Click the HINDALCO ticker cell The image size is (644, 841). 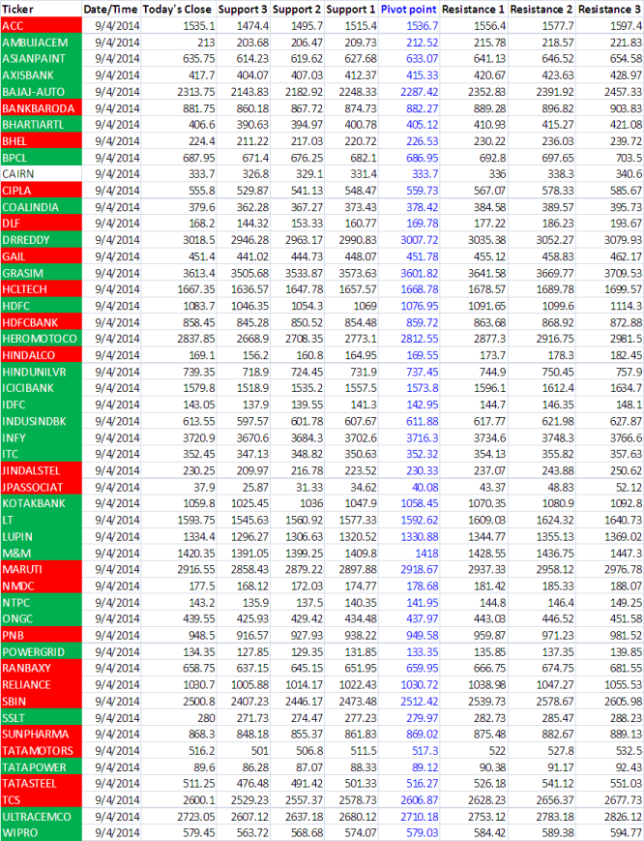pyautogui.click(x=42, y=355)
